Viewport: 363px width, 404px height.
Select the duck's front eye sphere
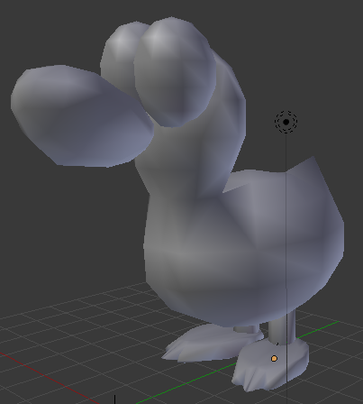pos(175,72)
